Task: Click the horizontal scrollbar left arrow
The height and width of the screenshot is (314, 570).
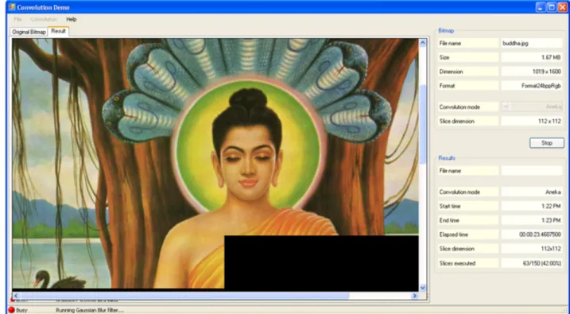Action: (x=16, y=296)
